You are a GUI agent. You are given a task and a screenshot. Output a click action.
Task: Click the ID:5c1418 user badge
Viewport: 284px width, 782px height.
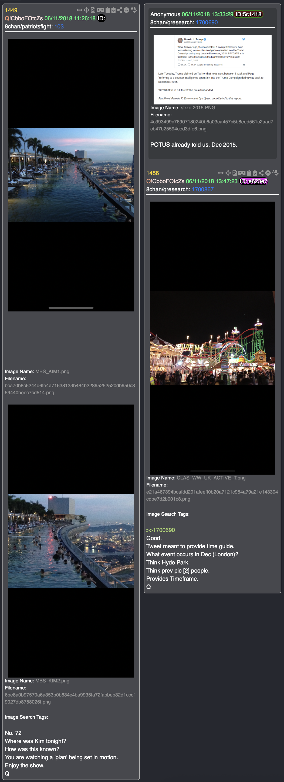point(248,14)
